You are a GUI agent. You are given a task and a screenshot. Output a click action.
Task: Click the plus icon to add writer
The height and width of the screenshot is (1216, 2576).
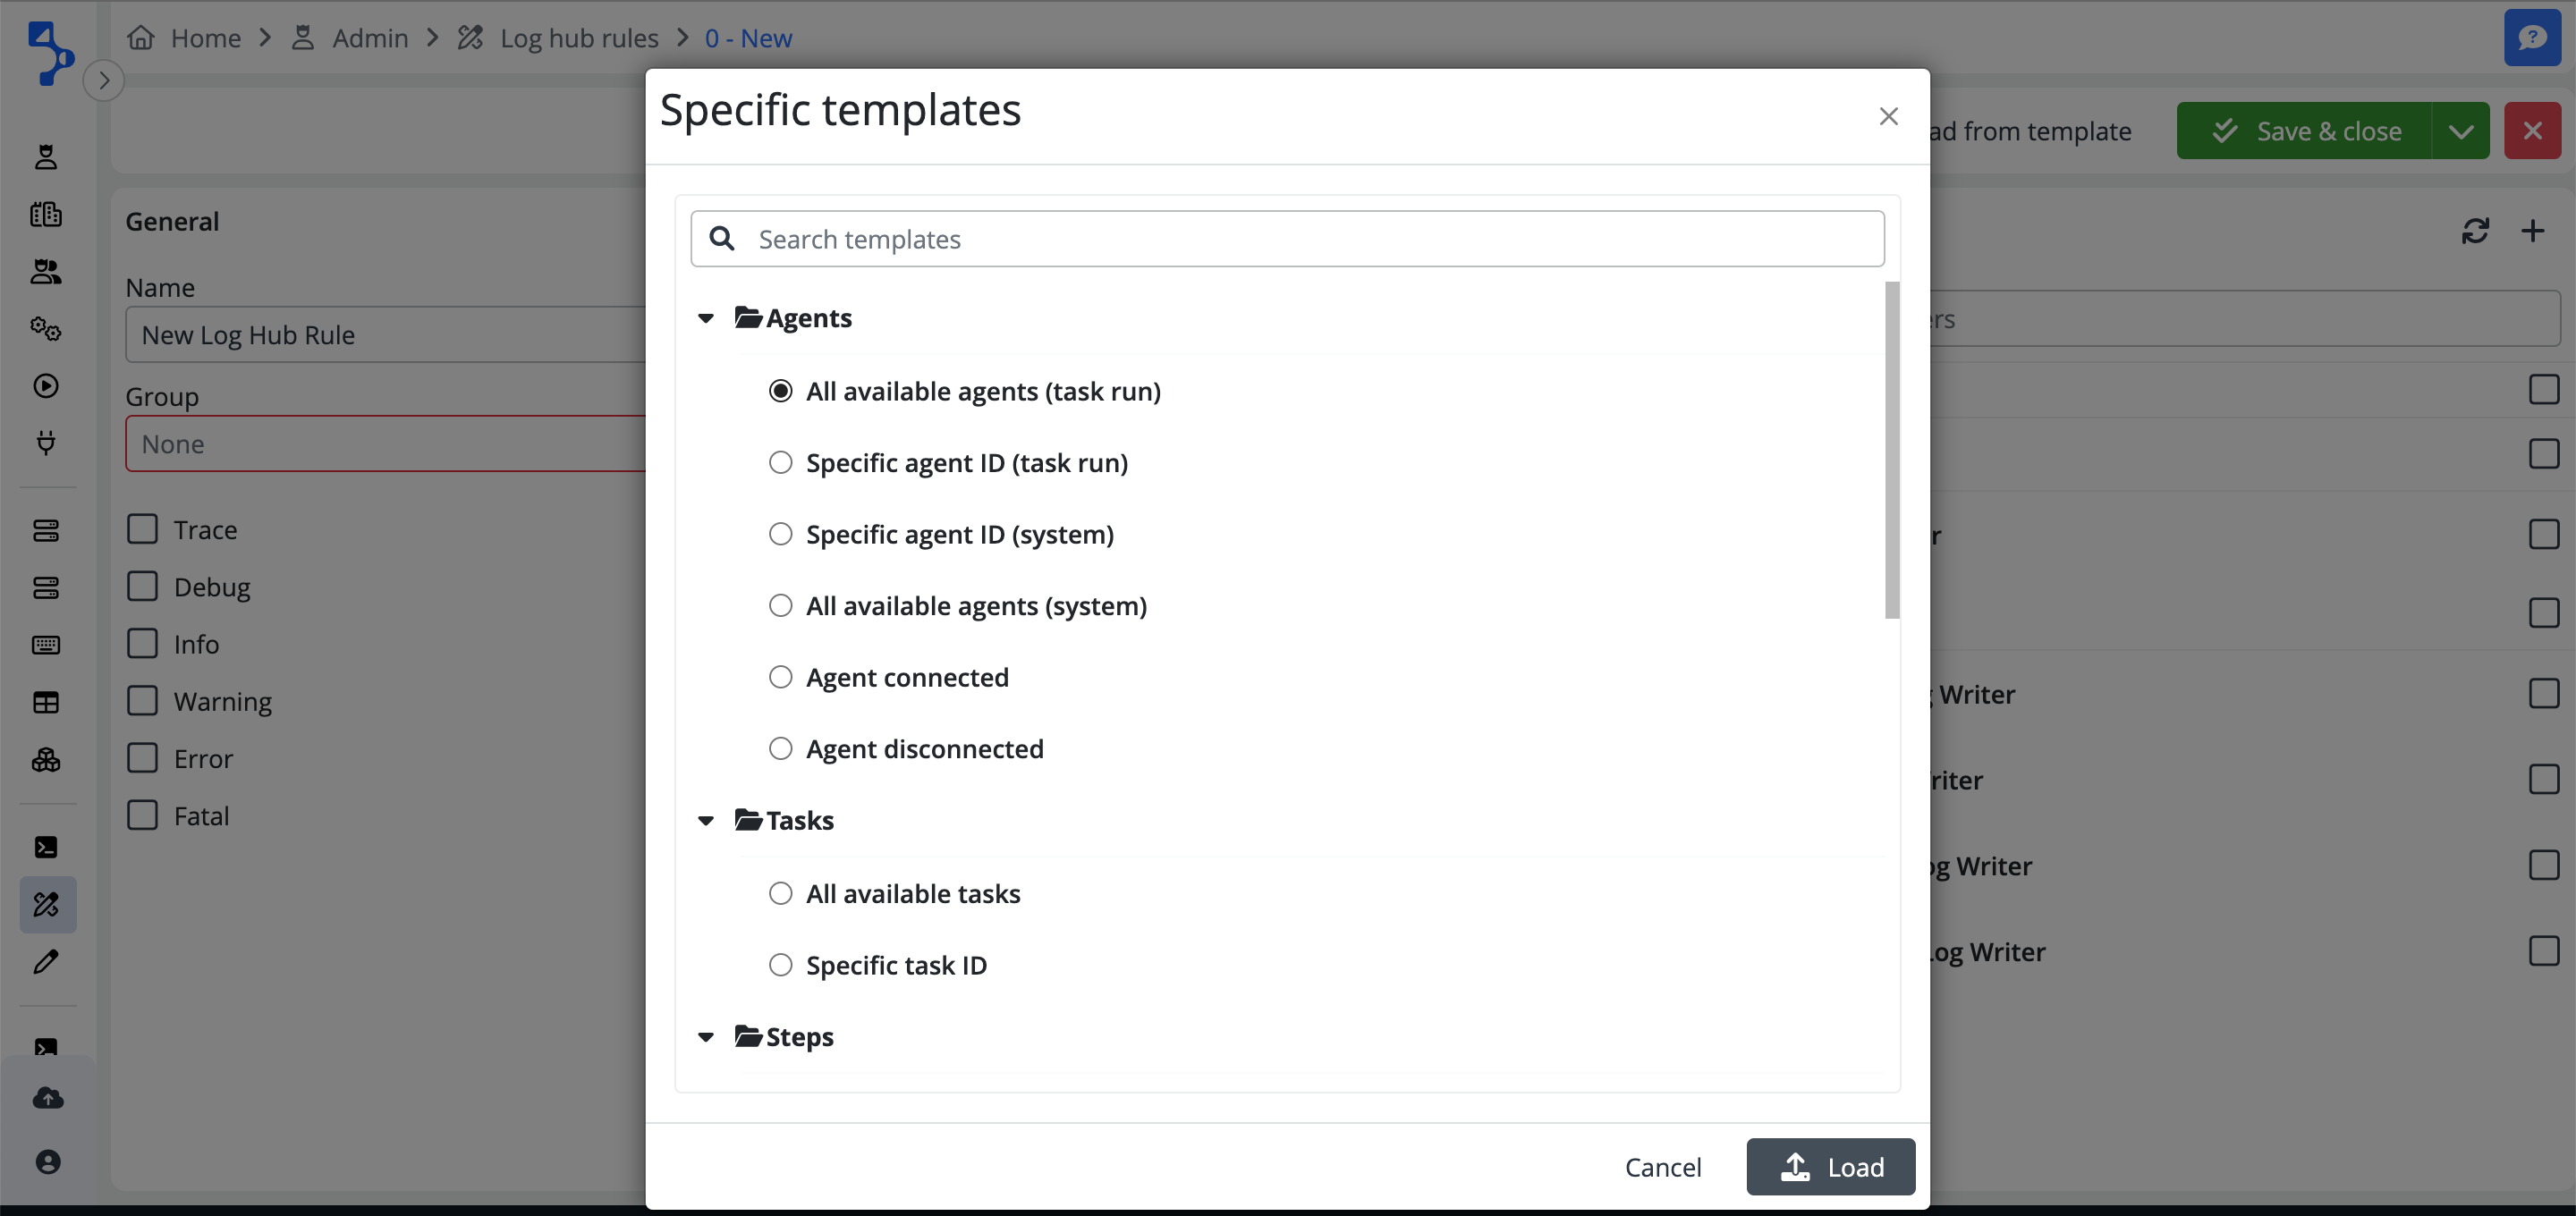point(2533,231)
